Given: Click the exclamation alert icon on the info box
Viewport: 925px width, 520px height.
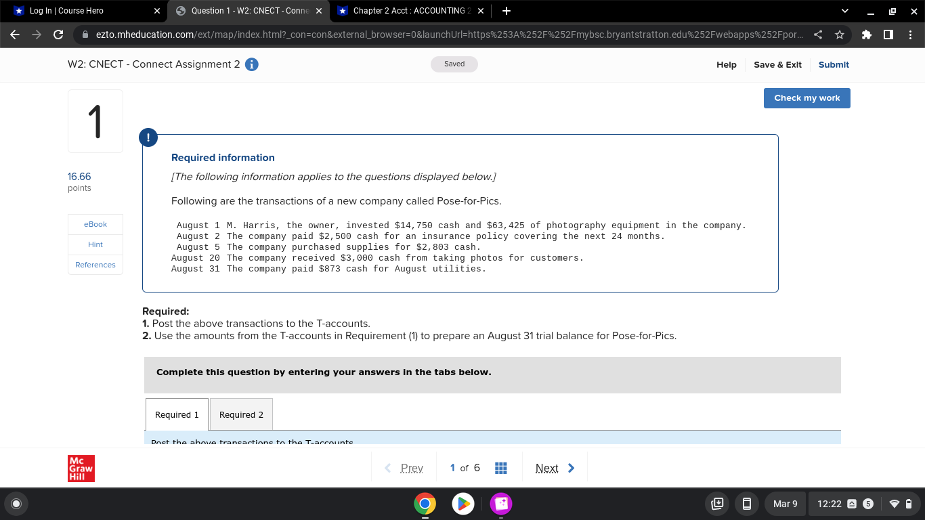Looking at the screenshot, I should point(148,138).
